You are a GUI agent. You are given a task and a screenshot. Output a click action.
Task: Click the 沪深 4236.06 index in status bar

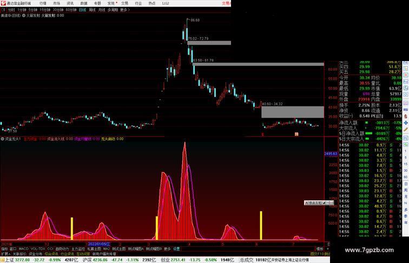95,260
